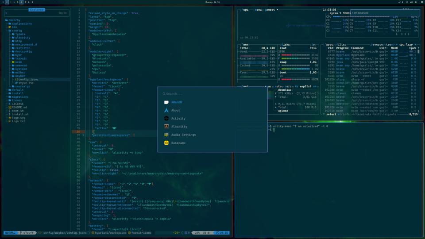Open boot.sh in Explorer
425x239 pixels.
click(16, 111)
